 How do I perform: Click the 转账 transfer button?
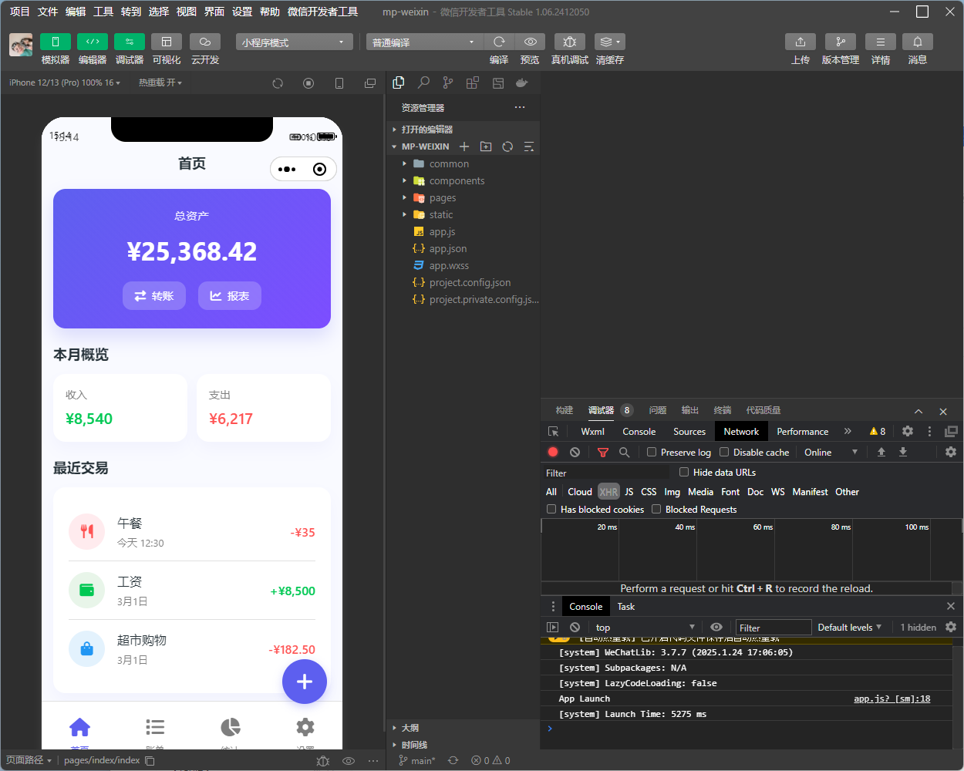[154, 296]
